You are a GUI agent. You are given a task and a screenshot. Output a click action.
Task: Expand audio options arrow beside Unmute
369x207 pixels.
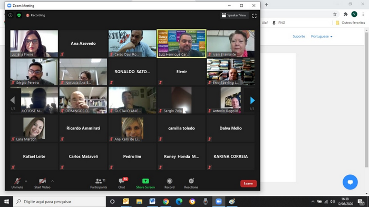[x=26, y=181]
